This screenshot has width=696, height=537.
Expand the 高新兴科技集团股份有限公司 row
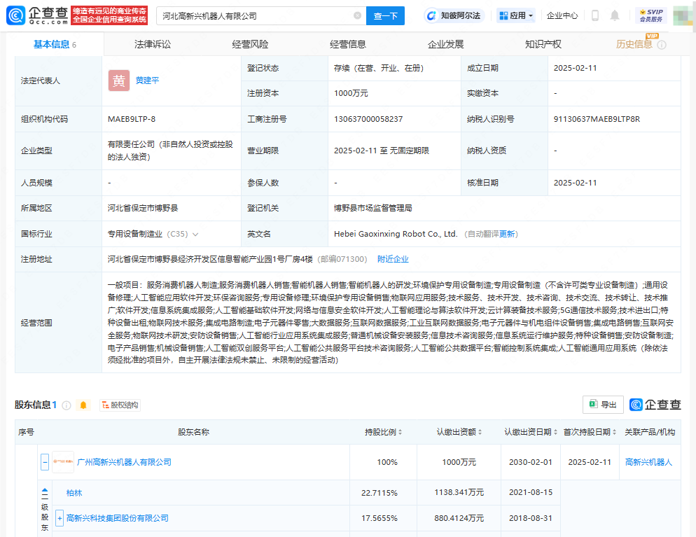click(x=60, y=518)
